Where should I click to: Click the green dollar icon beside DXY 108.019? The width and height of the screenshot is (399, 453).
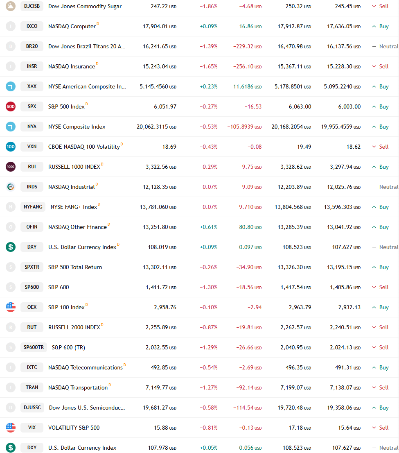(x=11, y=247)
